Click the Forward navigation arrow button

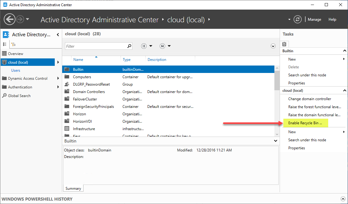point(20,19)
